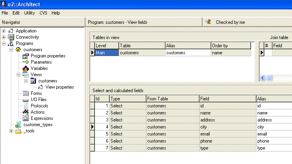Select the Variables tree item
Screen dimensions: 292x164
coord(39,68)
